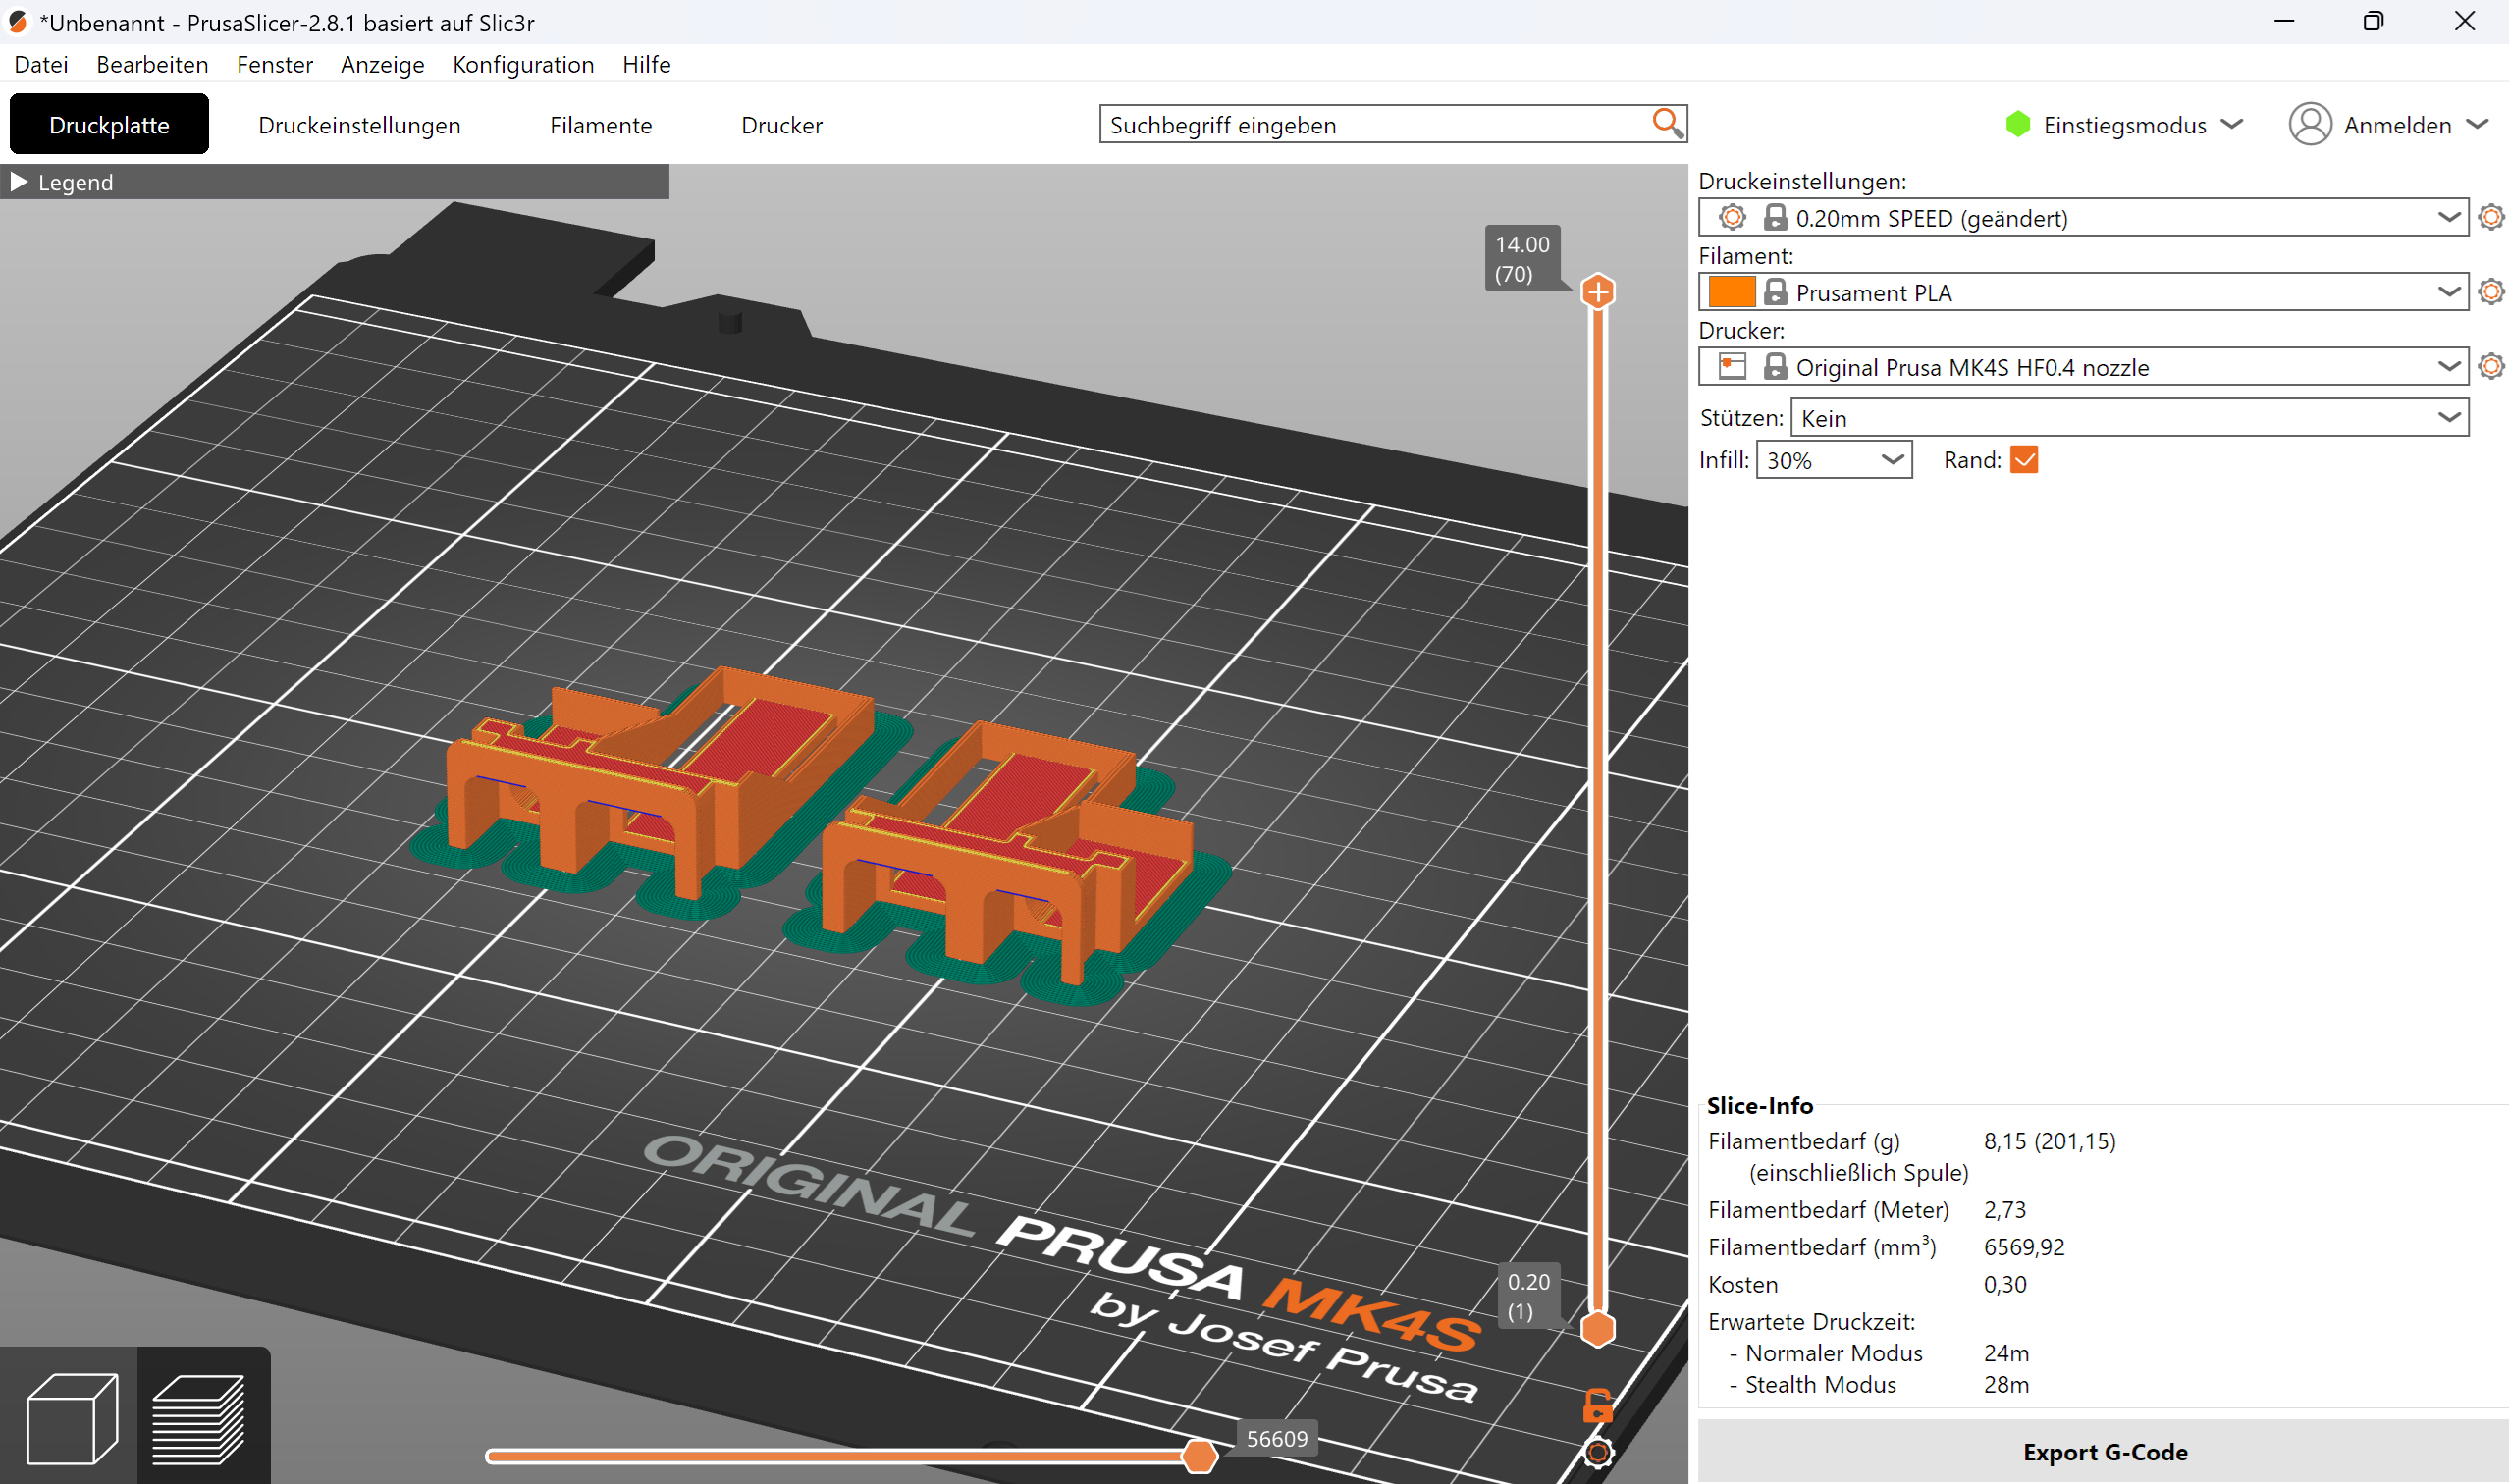Viewport: 2509px width, 1484px height.
Task: Disable the Rand brim checkbox
Action: 2023,460
